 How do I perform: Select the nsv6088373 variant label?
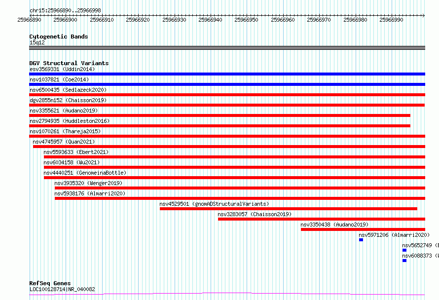point(421,256)
